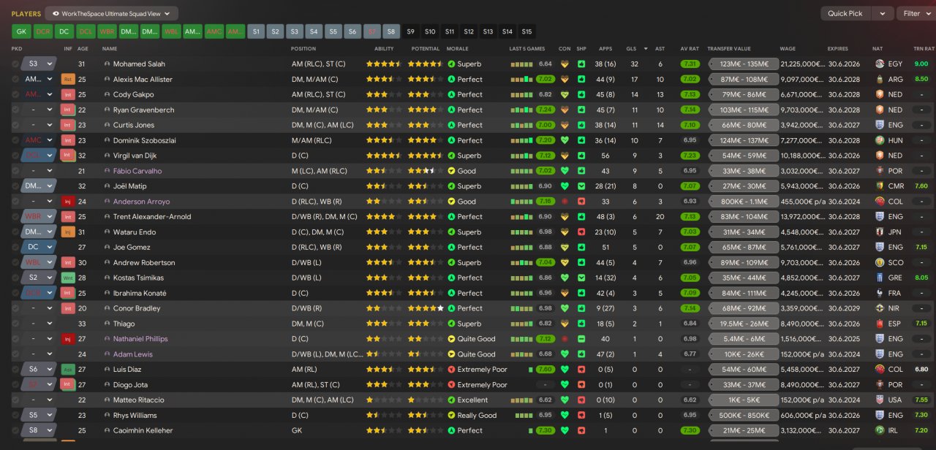Screen dimensions: 936x450
Task: Open Luis Diaz's S6 position dropdown
Action: (x=39, y=370)
